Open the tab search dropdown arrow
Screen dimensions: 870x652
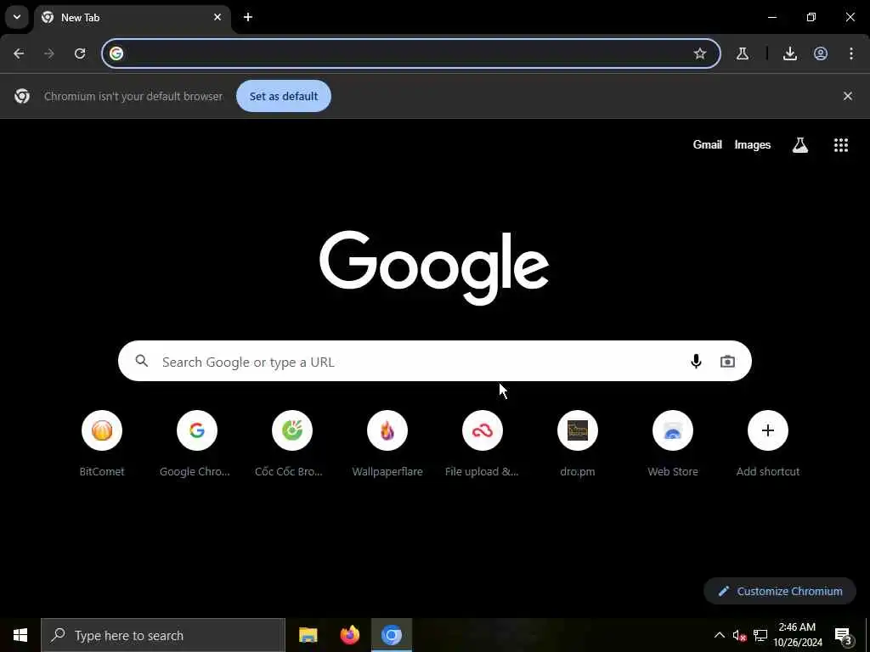tap(17, 17)
